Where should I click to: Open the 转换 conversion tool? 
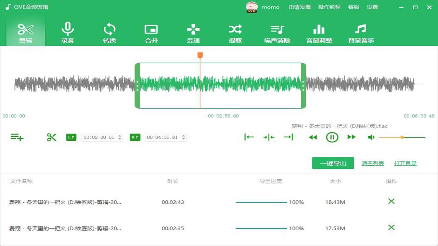tap(109, 32)
